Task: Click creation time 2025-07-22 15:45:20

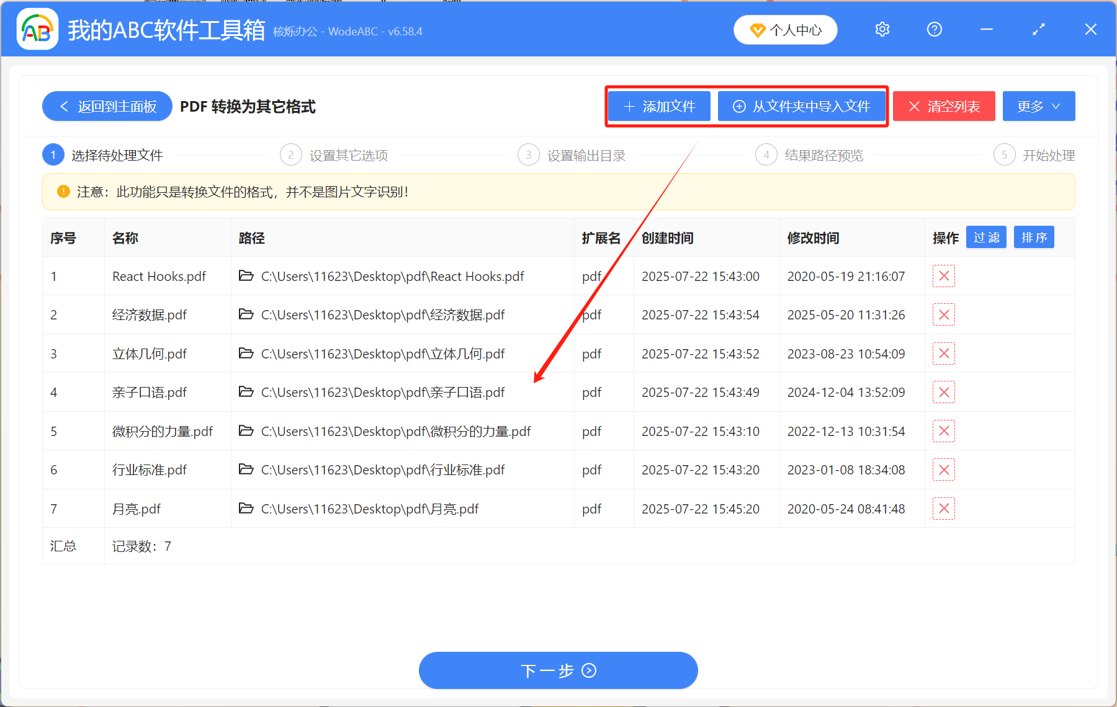Action: (x=701, y=509)
